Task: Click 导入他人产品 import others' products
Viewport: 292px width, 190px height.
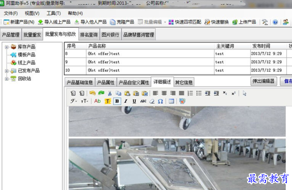Action: click(91, 22)
